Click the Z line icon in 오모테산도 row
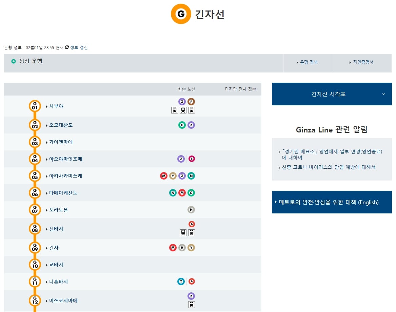The width and height of the screenshot is (396, 312). coord(191,125)
